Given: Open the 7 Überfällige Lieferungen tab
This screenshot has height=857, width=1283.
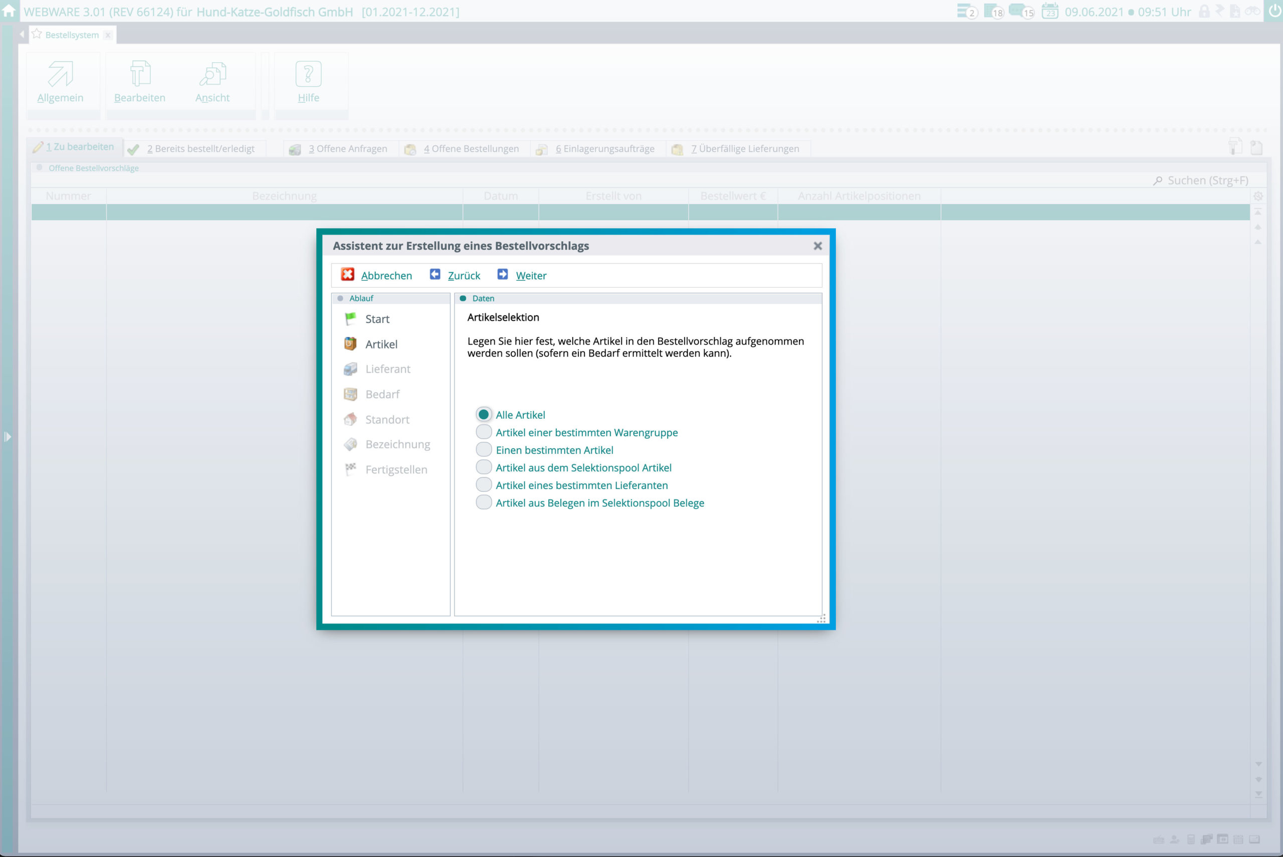Looking at the screenshot, I should [744, 148].
